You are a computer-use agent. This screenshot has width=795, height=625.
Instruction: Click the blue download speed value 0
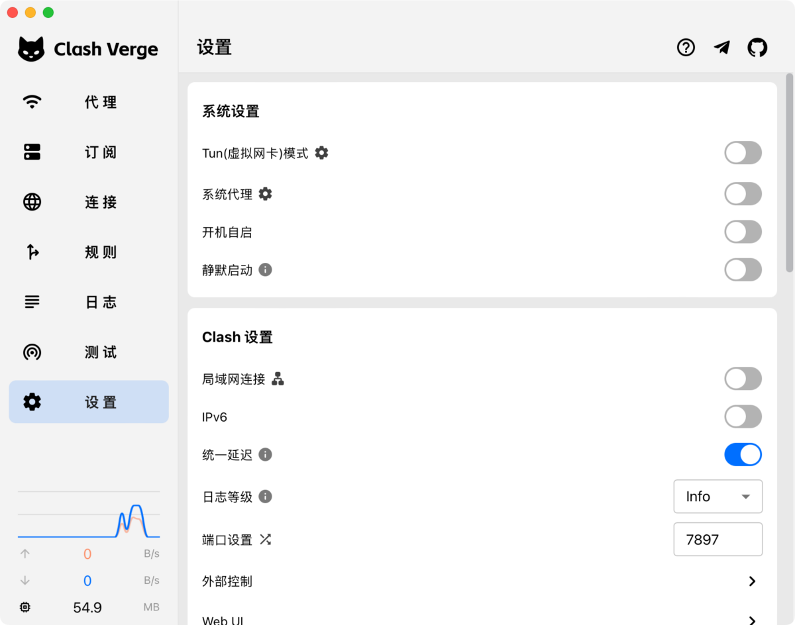pos(87,581)
